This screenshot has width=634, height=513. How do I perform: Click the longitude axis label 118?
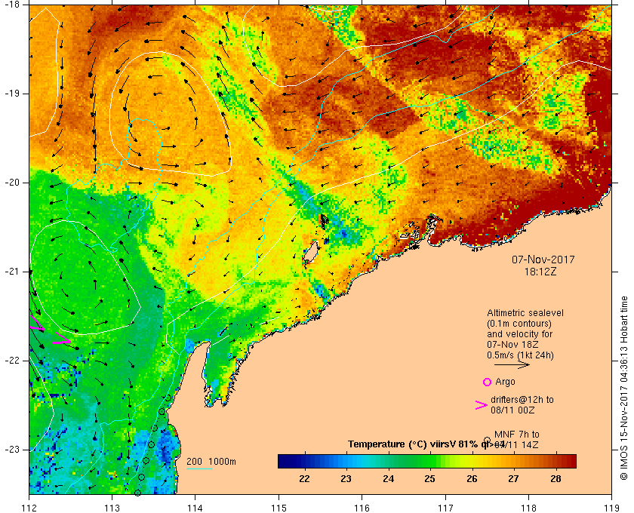click(x=528, y=508)
